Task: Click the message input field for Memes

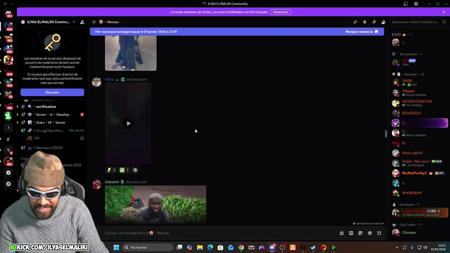Action: coord(218,233)
